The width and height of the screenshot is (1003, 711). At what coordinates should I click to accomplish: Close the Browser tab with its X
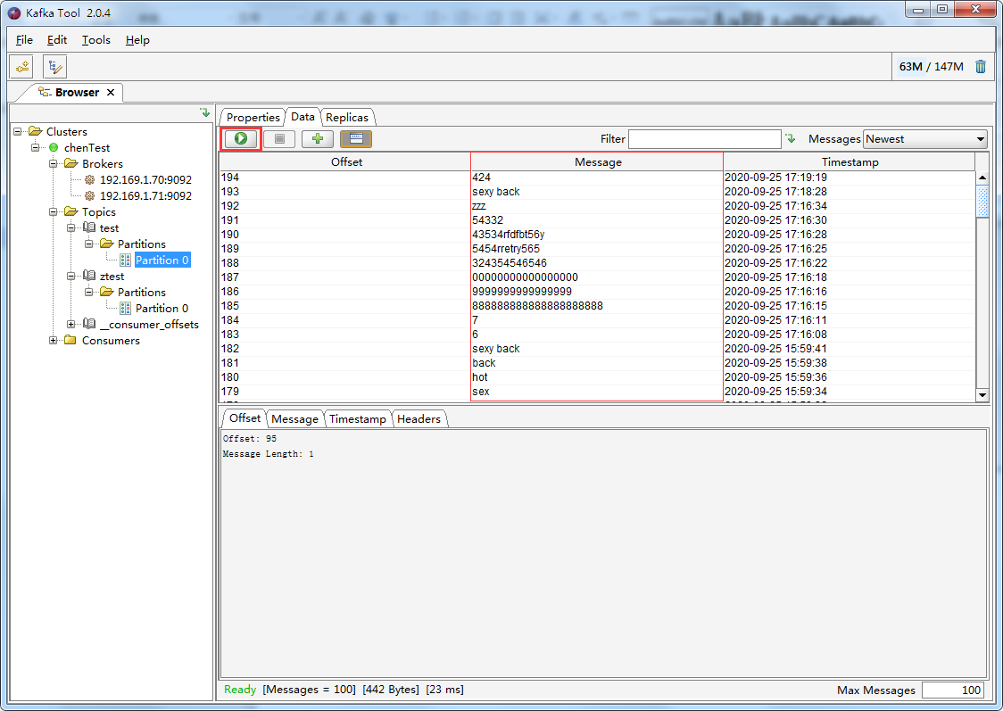[x=111, y=93]
